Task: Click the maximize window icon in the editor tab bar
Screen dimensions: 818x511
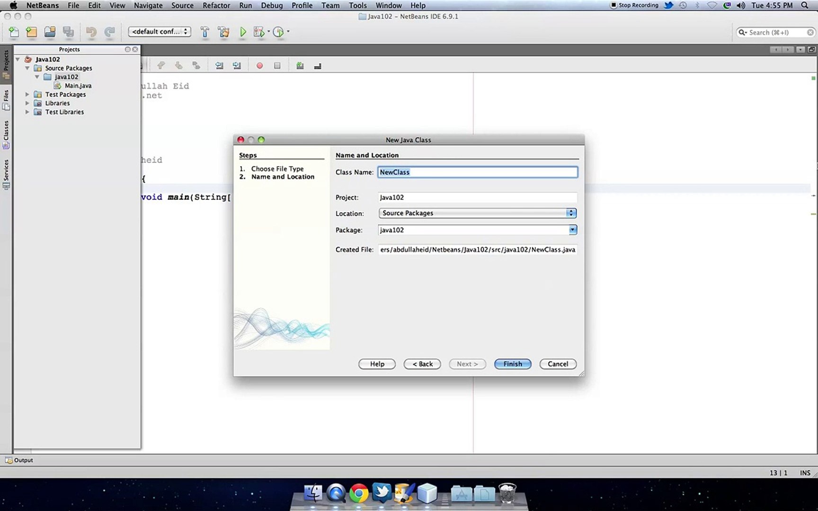Action: coord(811,49)
